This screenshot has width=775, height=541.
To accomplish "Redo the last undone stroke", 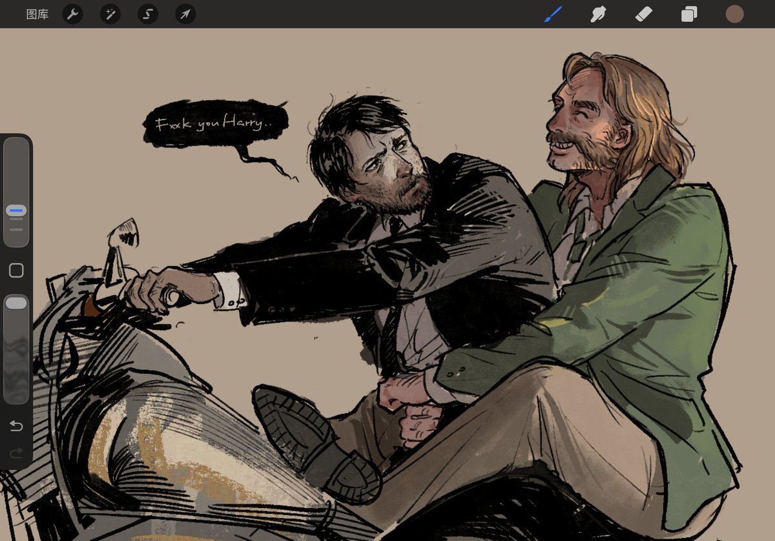I will pyautogui.click(x=16, y=453).
